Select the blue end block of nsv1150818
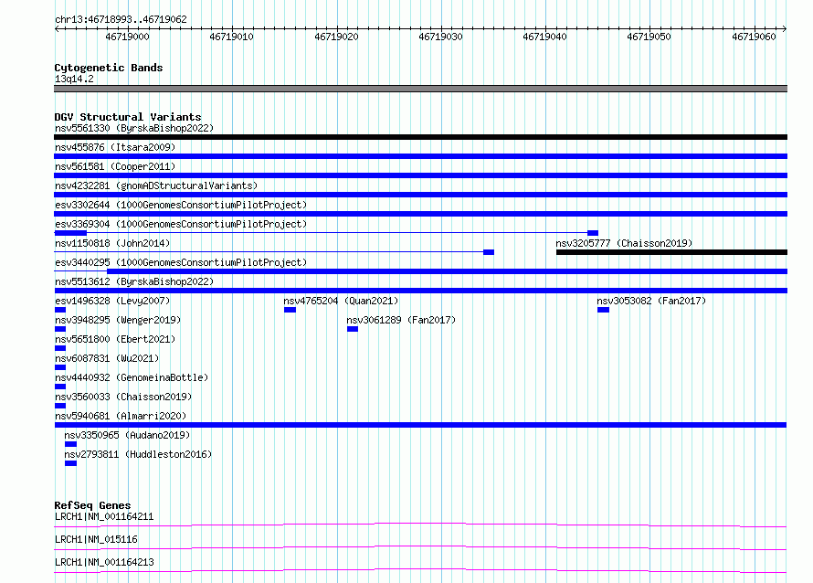The image size is (813, 583). 489,252
